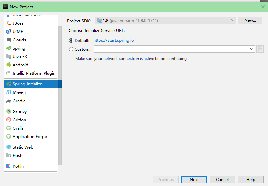Choose Kotlin project type
This screenshot has height=186, width=268.
[x=31, y=166]
